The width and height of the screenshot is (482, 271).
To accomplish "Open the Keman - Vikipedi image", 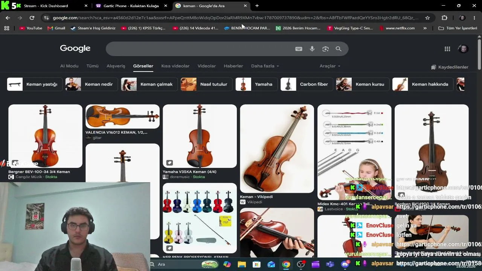I will click(x=277, y=149).
